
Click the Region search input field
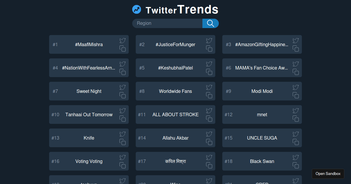167,23
